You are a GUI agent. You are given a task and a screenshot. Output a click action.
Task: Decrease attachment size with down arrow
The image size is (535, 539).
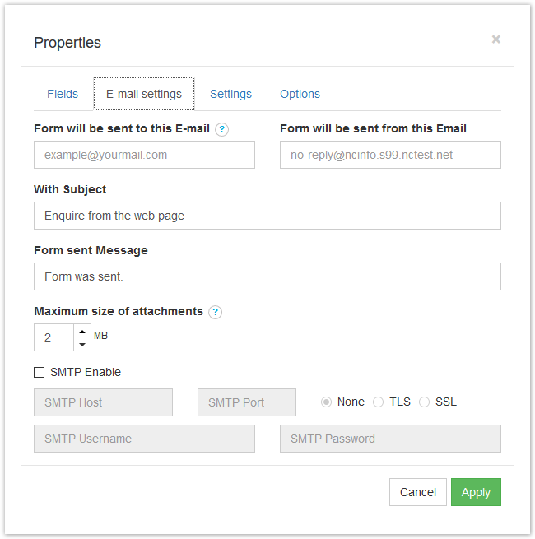pyautogui.click(x=82, y=344)
